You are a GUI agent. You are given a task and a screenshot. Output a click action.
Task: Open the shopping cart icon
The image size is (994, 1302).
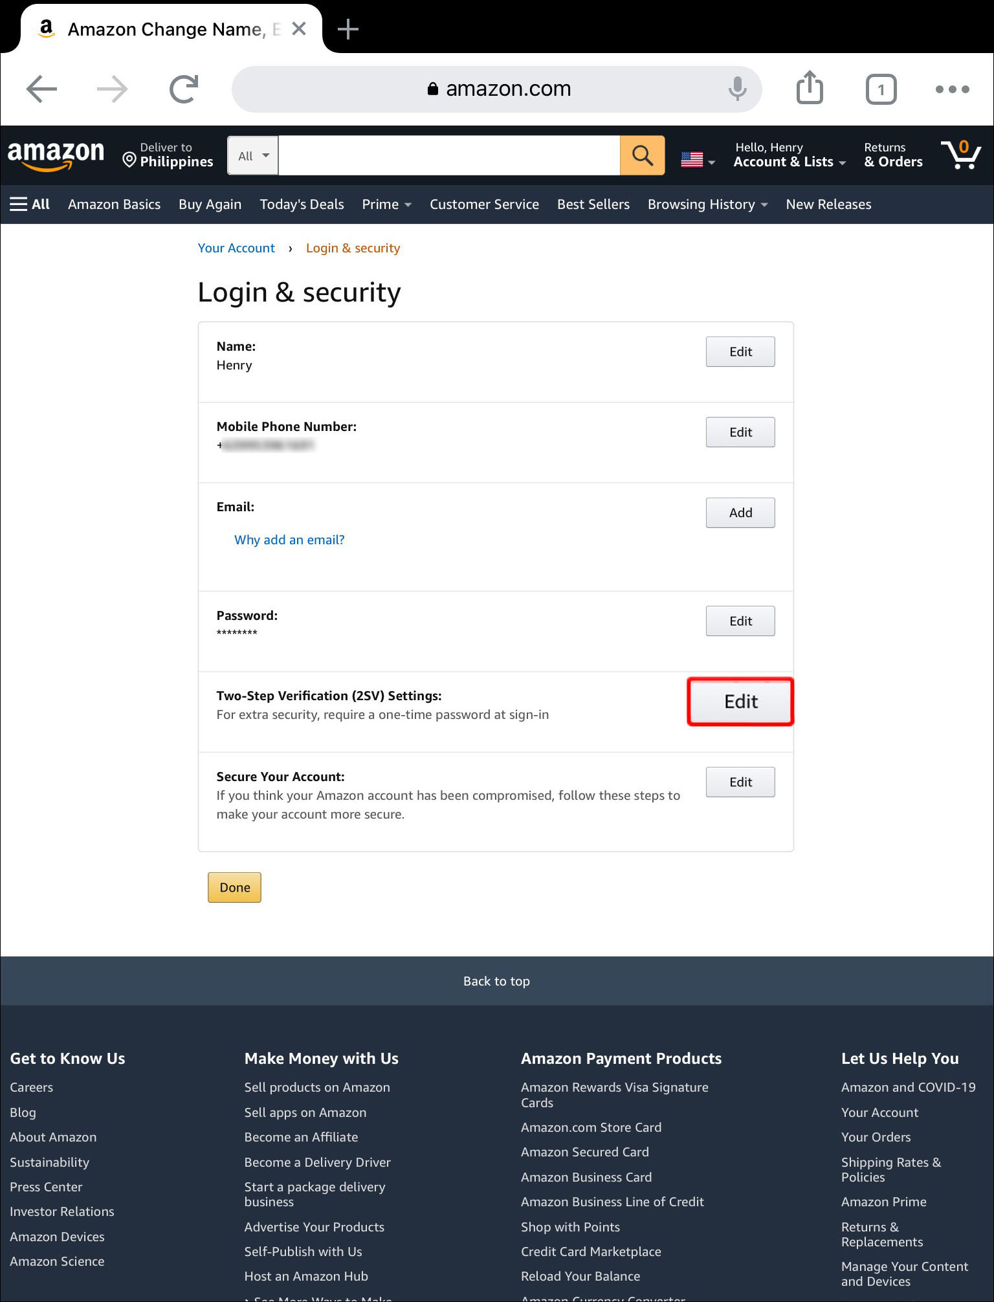coord(961,155)
